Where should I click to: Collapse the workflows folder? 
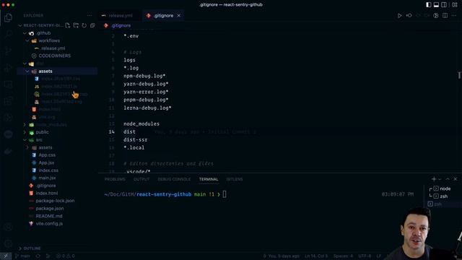click(x=27, y=40)
